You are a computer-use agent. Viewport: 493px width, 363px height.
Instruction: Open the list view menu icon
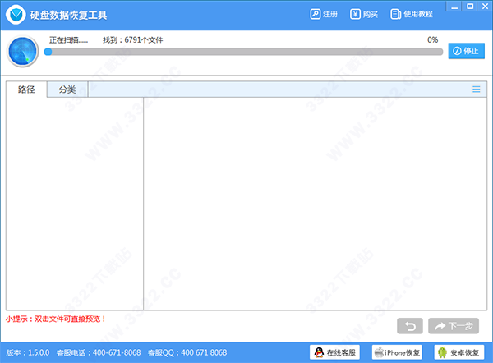pos(477,90)
